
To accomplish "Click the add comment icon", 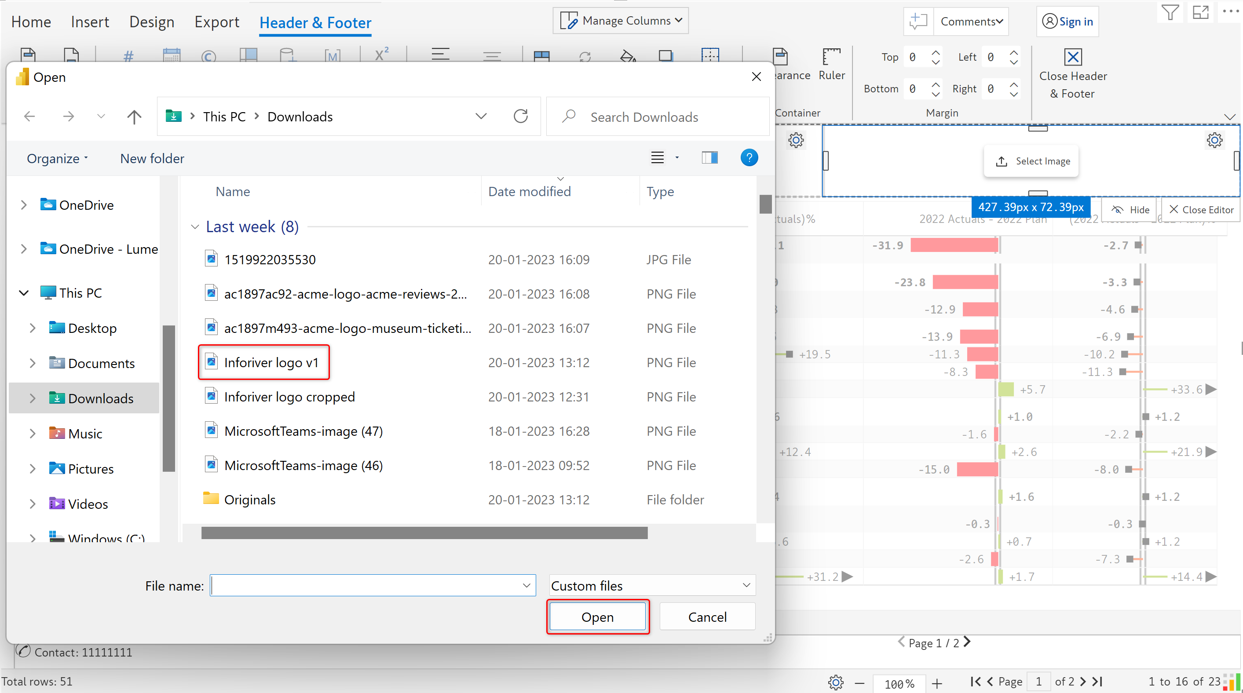I will 918,21.
